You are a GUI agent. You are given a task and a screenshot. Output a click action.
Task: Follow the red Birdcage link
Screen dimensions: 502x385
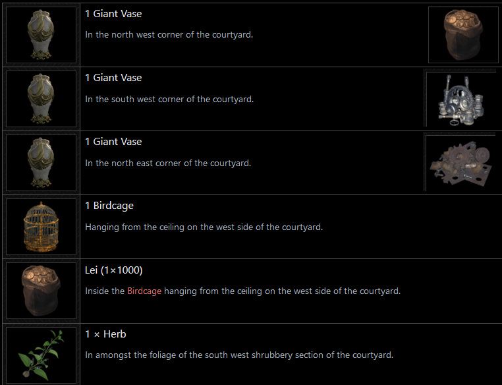pyautogui.click(x=144, y=291)
